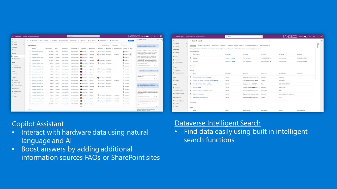Open Reports in the right screenshot's sidebar
This screenshot has width=337, height=189.
coord(177,52)
